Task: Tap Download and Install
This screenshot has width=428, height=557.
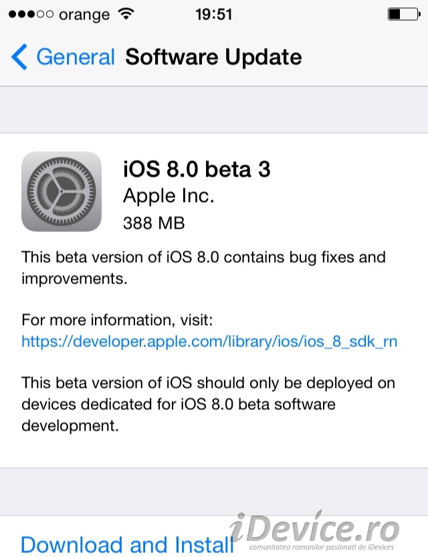Action: pyautogui.click(x=127, y=544)
